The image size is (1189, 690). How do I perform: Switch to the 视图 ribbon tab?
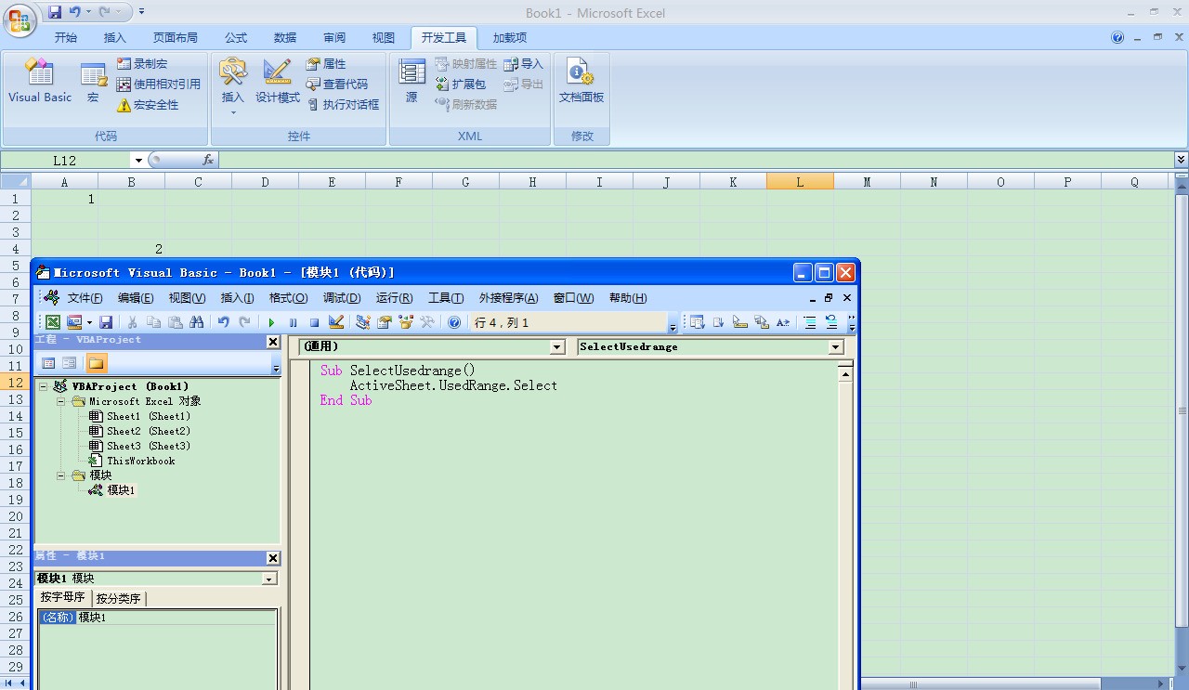(384, 38)
